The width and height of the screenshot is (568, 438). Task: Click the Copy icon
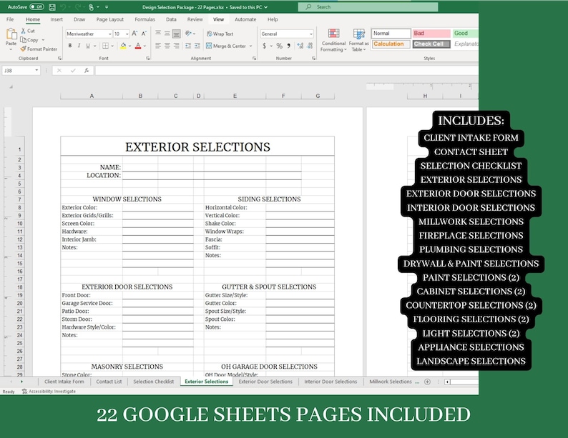click(x=24, y=40)
